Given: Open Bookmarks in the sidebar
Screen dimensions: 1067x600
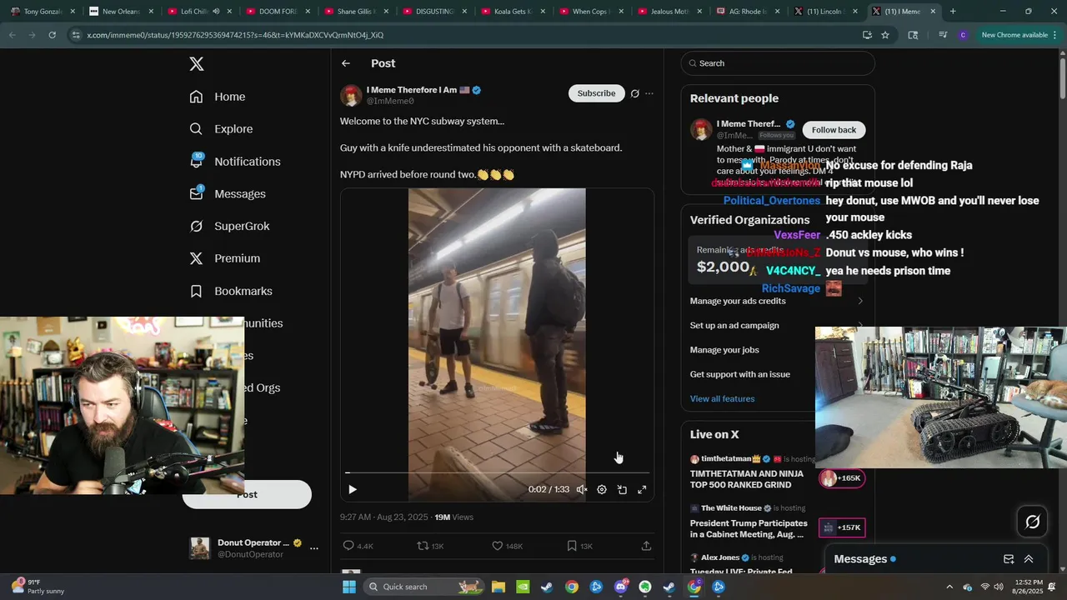Looking at the screenshot, I should tap(231, 291).
